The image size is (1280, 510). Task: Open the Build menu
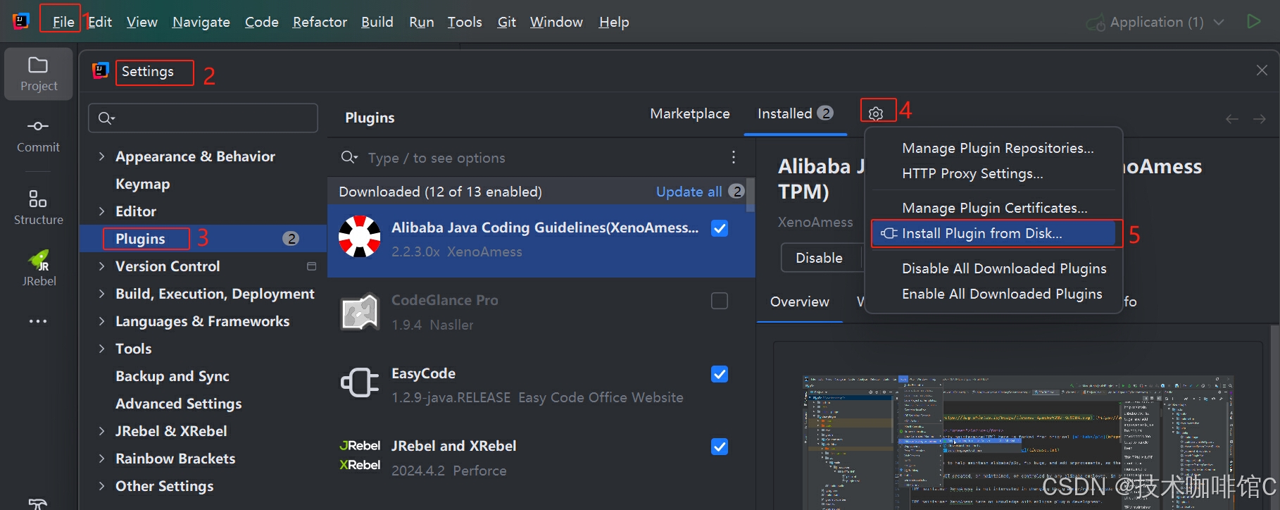click(377, 22)
